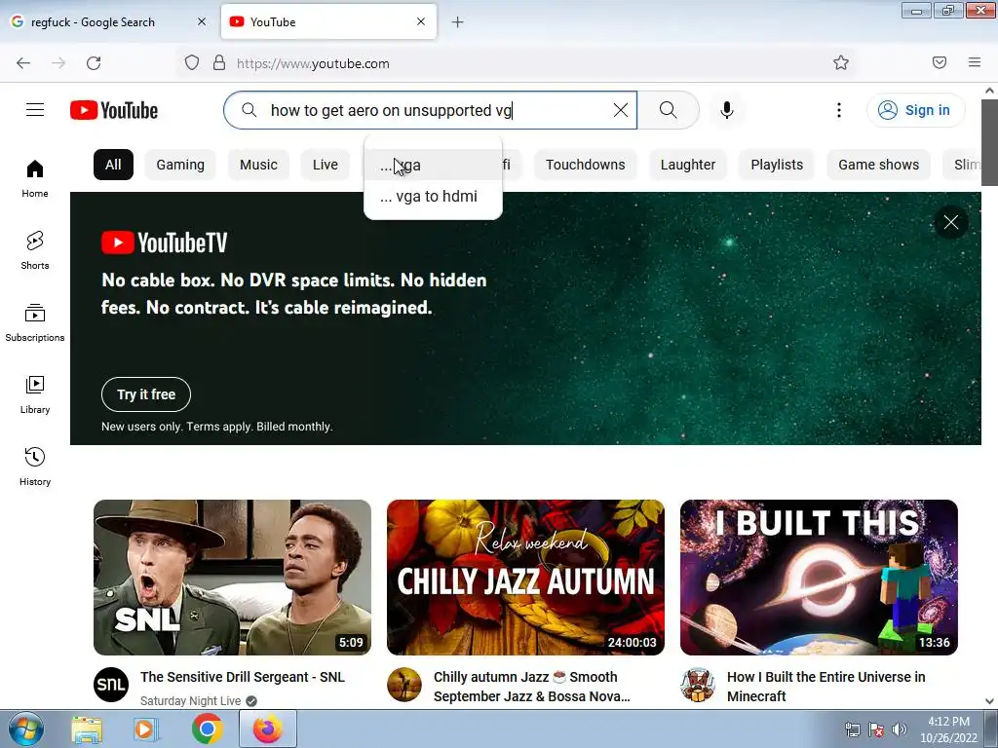Click the magnifier search button
Viewport: 998px width, 748px height.
click(669, 110)
